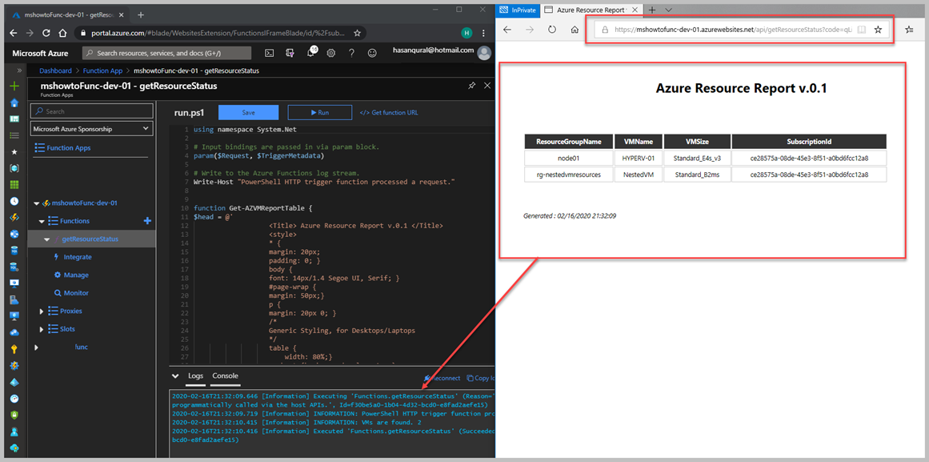
Task: Switch to the Console tab
Action: [225, 376]
